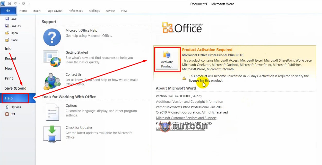Open the Contact Us people icon button
322x165 pixels.
(x=52, y=81)
